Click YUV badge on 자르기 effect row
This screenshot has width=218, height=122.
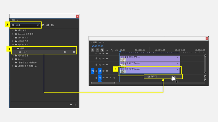coord(74,52)
